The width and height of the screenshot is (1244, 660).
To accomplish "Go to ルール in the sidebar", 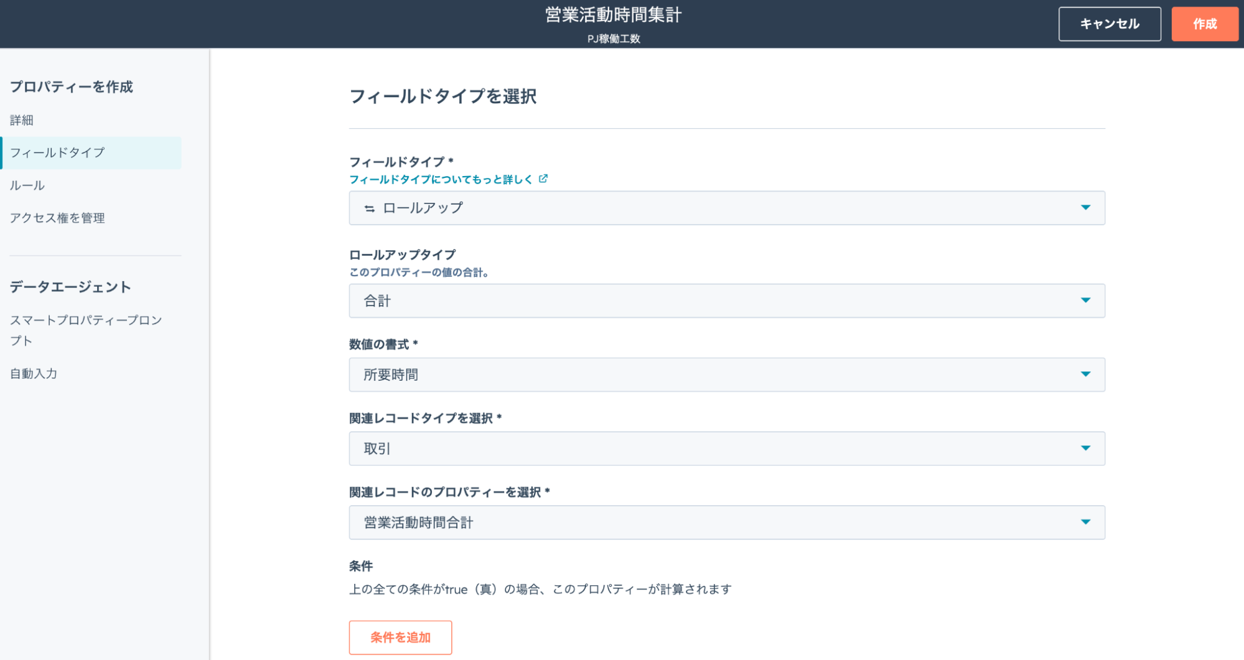I will tap(27, 185).
